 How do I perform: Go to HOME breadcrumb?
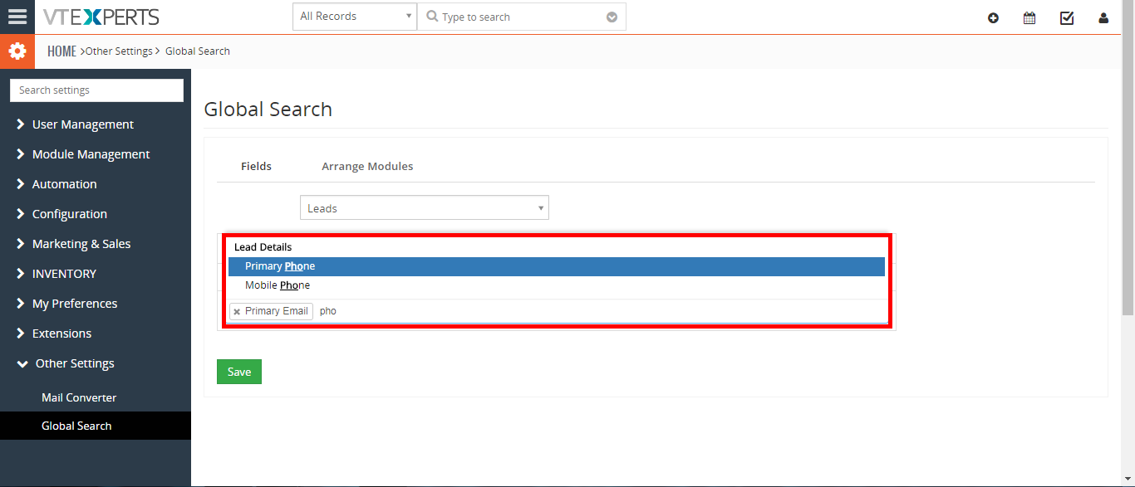[x=61, y=51]
